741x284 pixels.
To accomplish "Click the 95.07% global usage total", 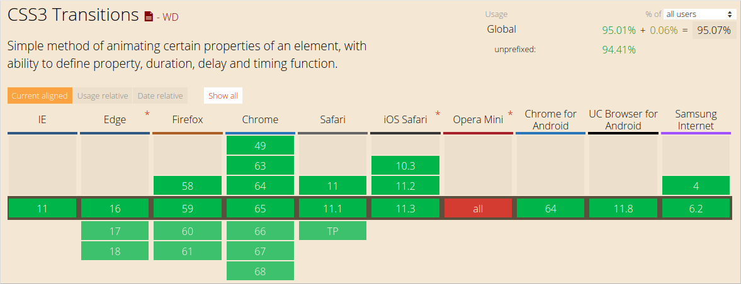I will point(714,30).
